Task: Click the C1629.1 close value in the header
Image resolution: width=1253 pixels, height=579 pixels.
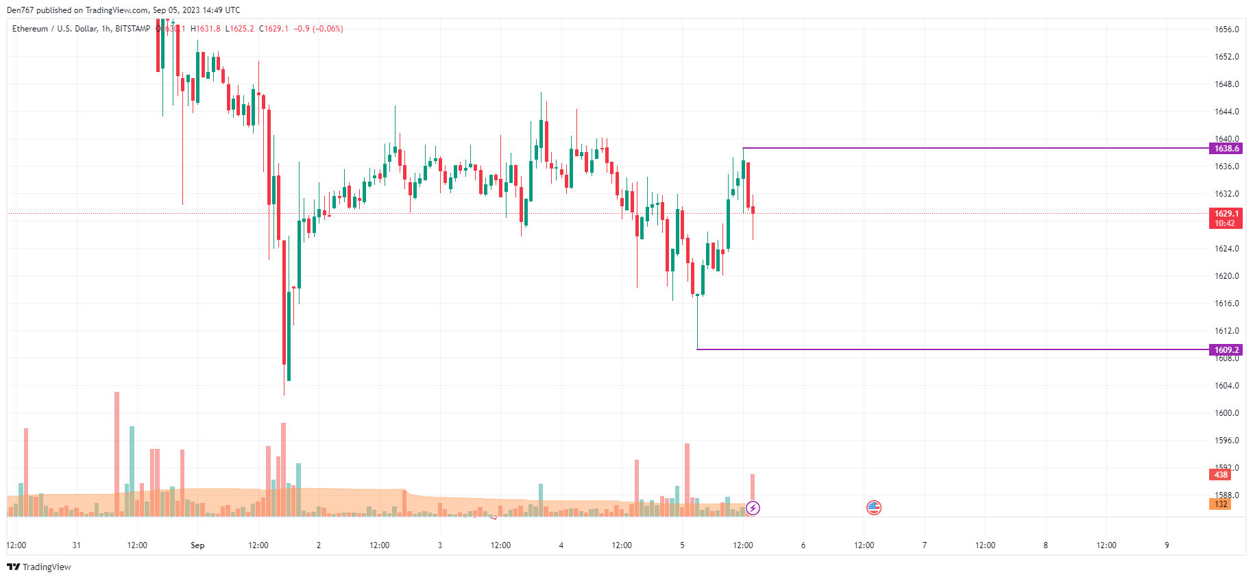Action: pyautogui.click(x=273, y=29)
